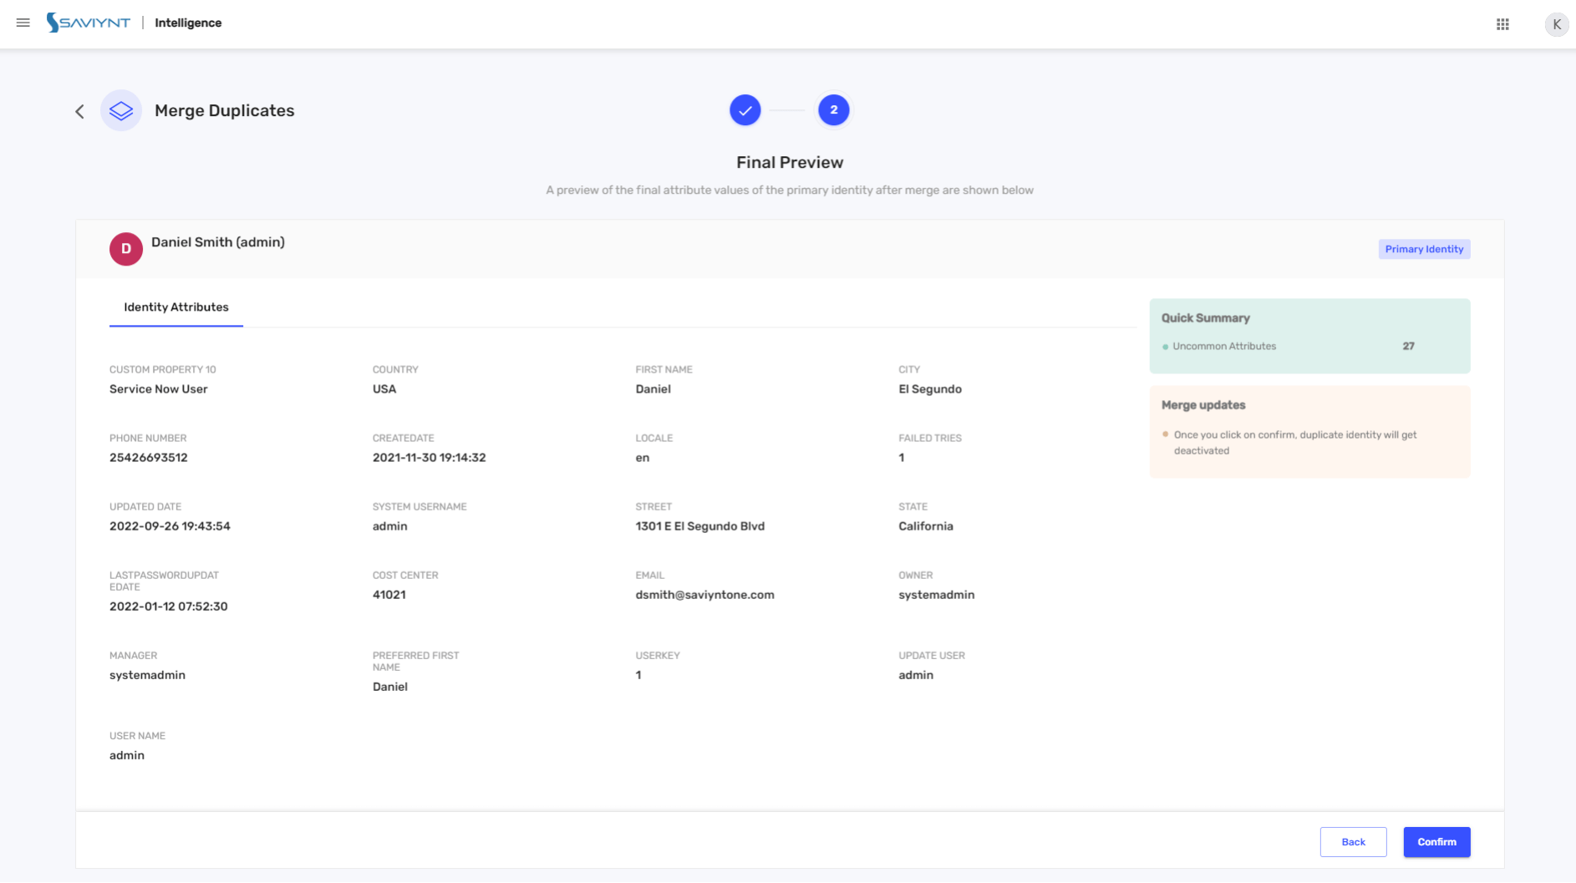This screenshot has width=1576, height=883.
Task: Click the Merge Duplicates layers icon
Action: coord(121,111)
